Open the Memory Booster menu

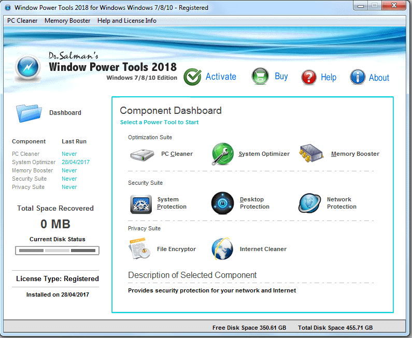[67, 21]
